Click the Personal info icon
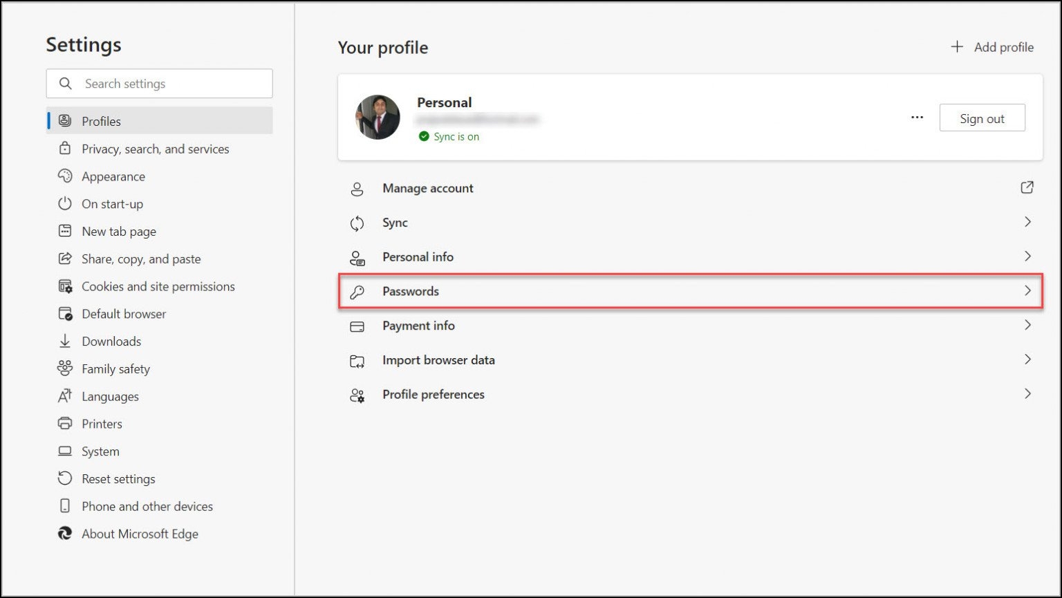Viewport: 1062px width, 598px height. pos(357,258)
